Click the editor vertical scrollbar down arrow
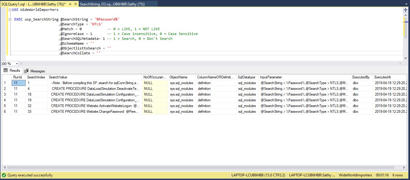The width and height of the screenshot is (410, 180). coord(405,58)
